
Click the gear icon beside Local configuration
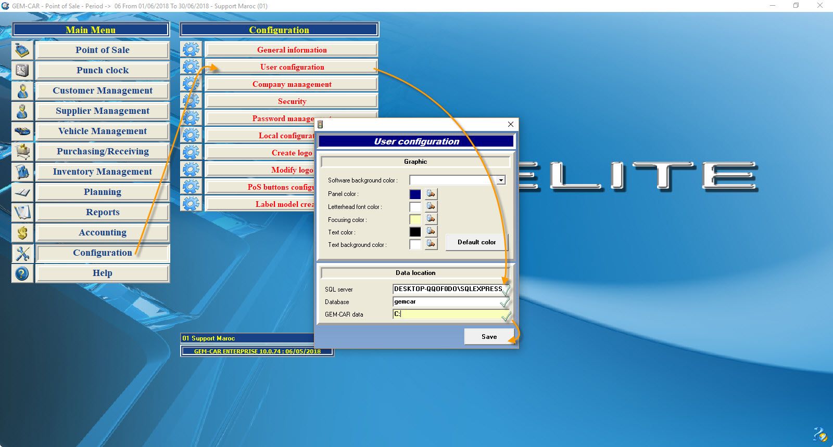(191, 135)
